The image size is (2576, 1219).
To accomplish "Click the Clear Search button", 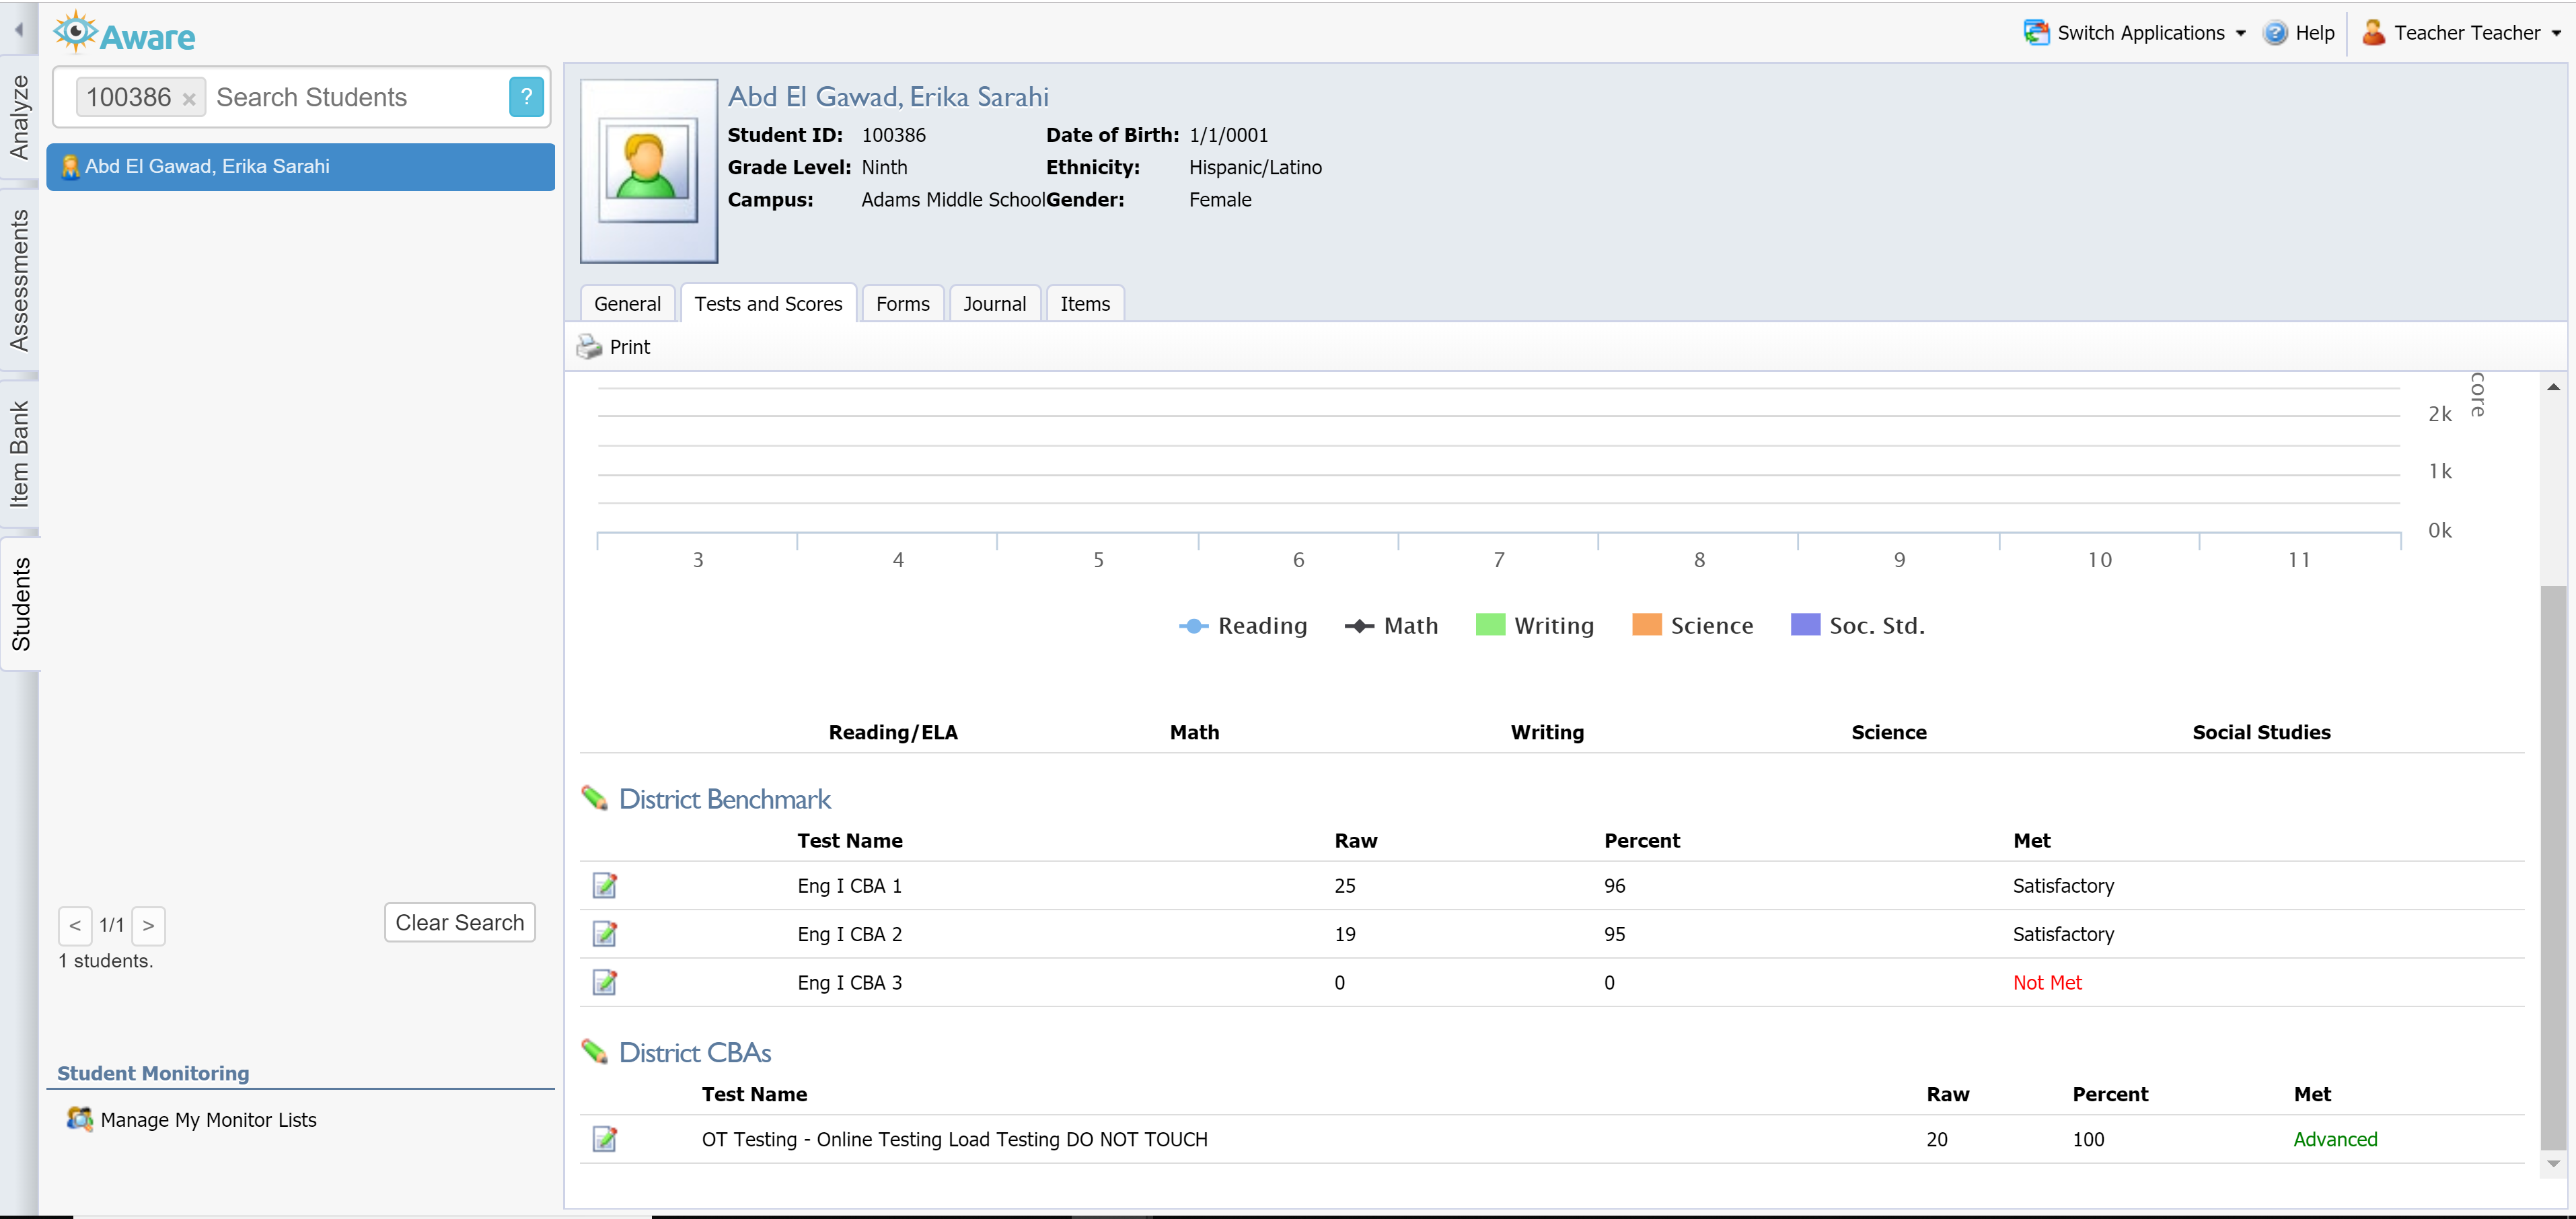I will (460, 922).
